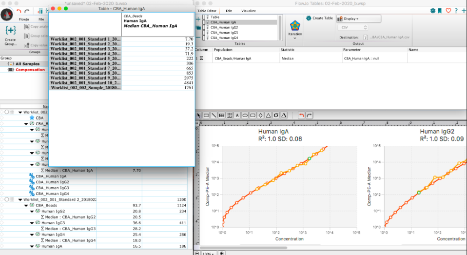The height and width of the screenshot is (255, 467).
Task: Toggle circle marker beside Worklist_002_001_Standard 2 sample
Action: pyautogui.click(x=6, y=199)
